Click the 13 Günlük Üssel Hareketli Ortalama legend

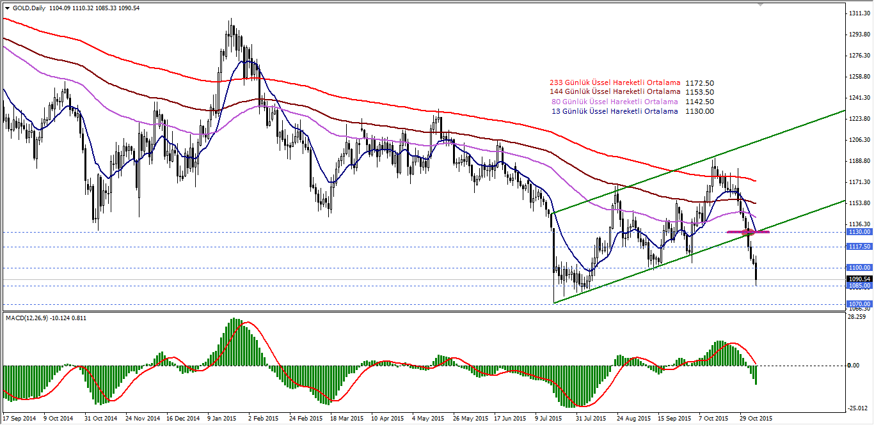pos(614,111)
